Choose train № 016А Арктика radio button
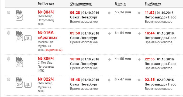The height and width of the screenshot is (97, 183). [x=9, y=33]
